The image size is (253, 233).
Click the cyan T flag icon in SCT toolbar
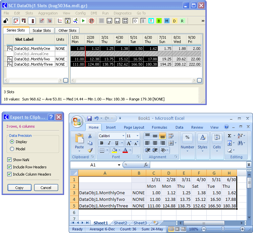151,21
